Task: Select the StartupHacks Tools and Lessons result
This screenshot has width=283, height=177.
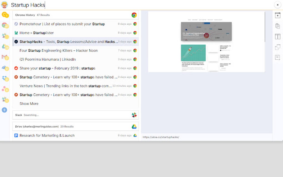Action: [x=76, y=42]
